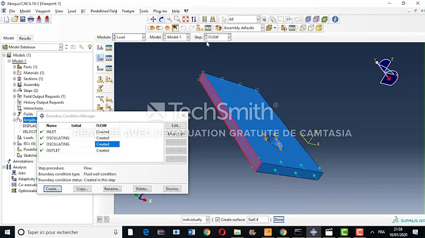
Task: Toggle the INLET row checkmark
Action: pyautogui.click(x=42, y=132)
